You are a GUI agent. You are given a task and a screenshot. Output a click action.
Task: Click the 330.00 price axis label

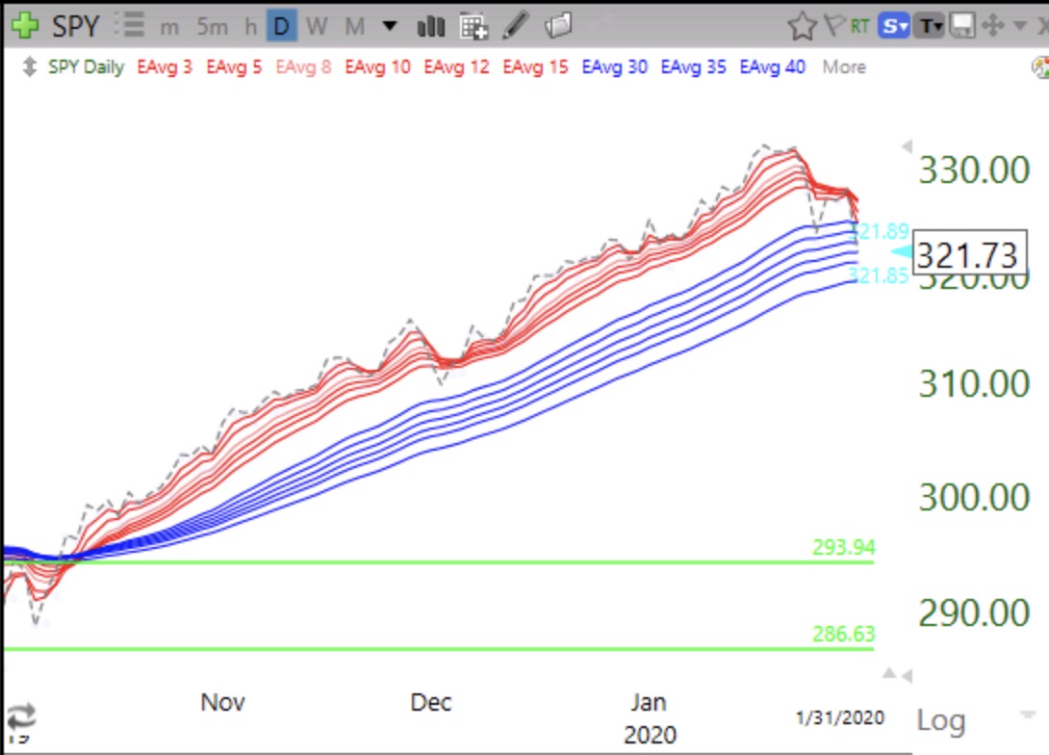(x=974, y=169)
